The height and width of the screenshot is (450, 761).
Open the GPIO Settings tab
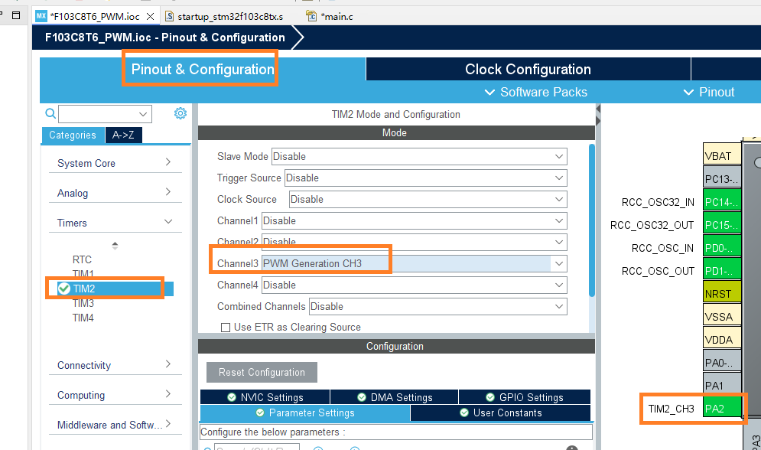[525, 397]
